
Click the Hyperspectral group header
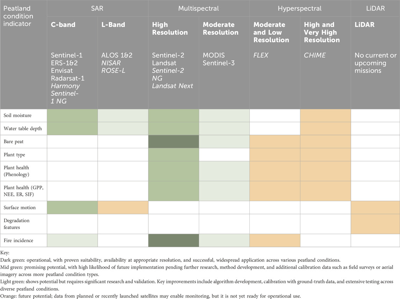300,8
